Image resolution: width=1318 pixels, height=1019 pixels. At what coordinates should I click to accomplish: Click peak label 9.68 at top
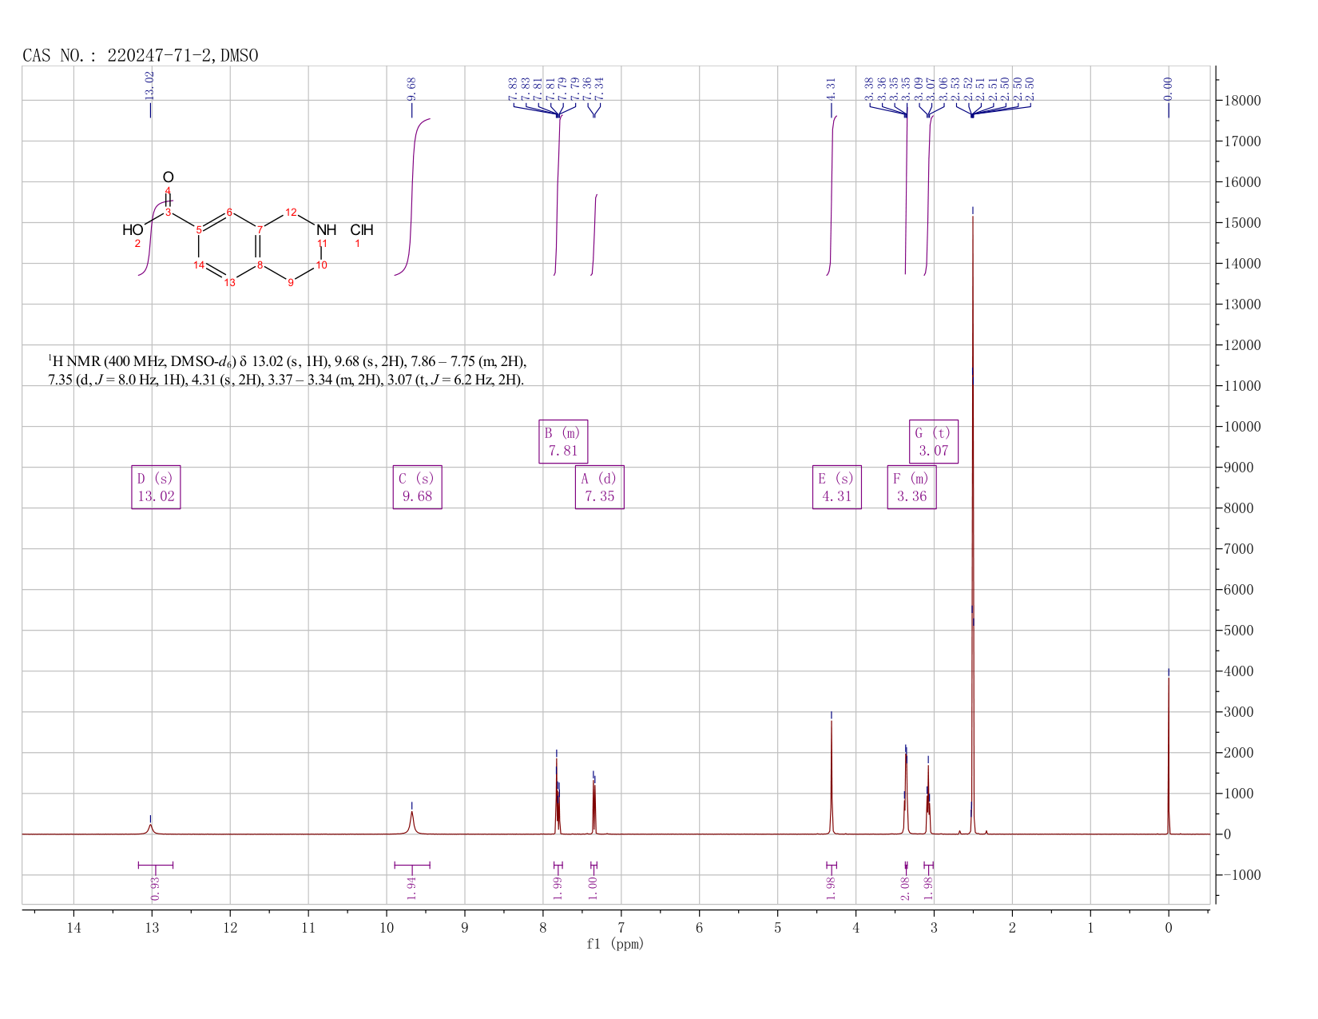(412, 89)
